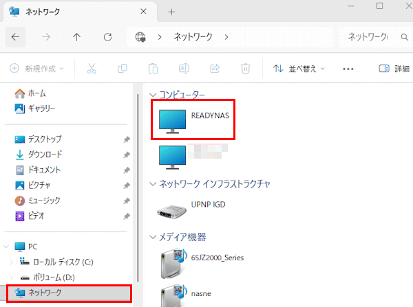Maximize the Explorer window
Viewport: 413px width, 307px height.
click(379, 5)
